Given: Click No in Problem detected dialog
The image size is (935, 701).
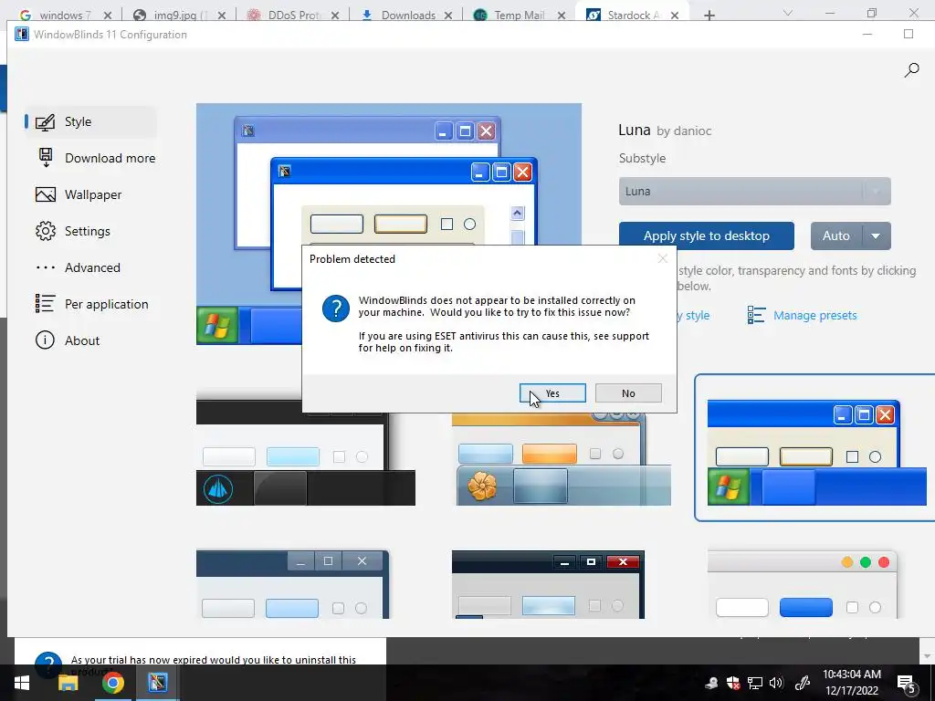Looking at the screenshot, I should pos(628,393).
